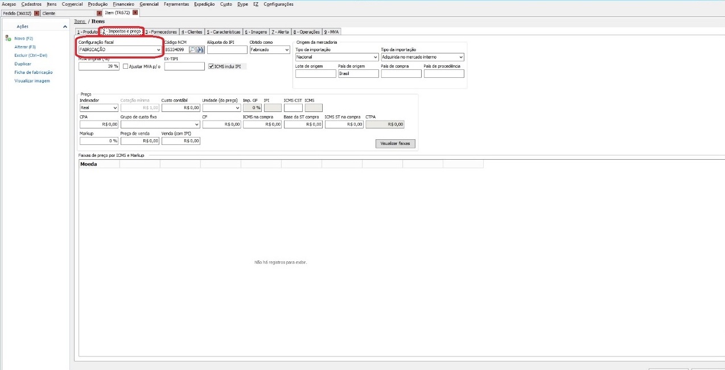This screenshot has width=725, height=370.
Task: Click the Alterar (F3) action link
Action: [25, 47]
